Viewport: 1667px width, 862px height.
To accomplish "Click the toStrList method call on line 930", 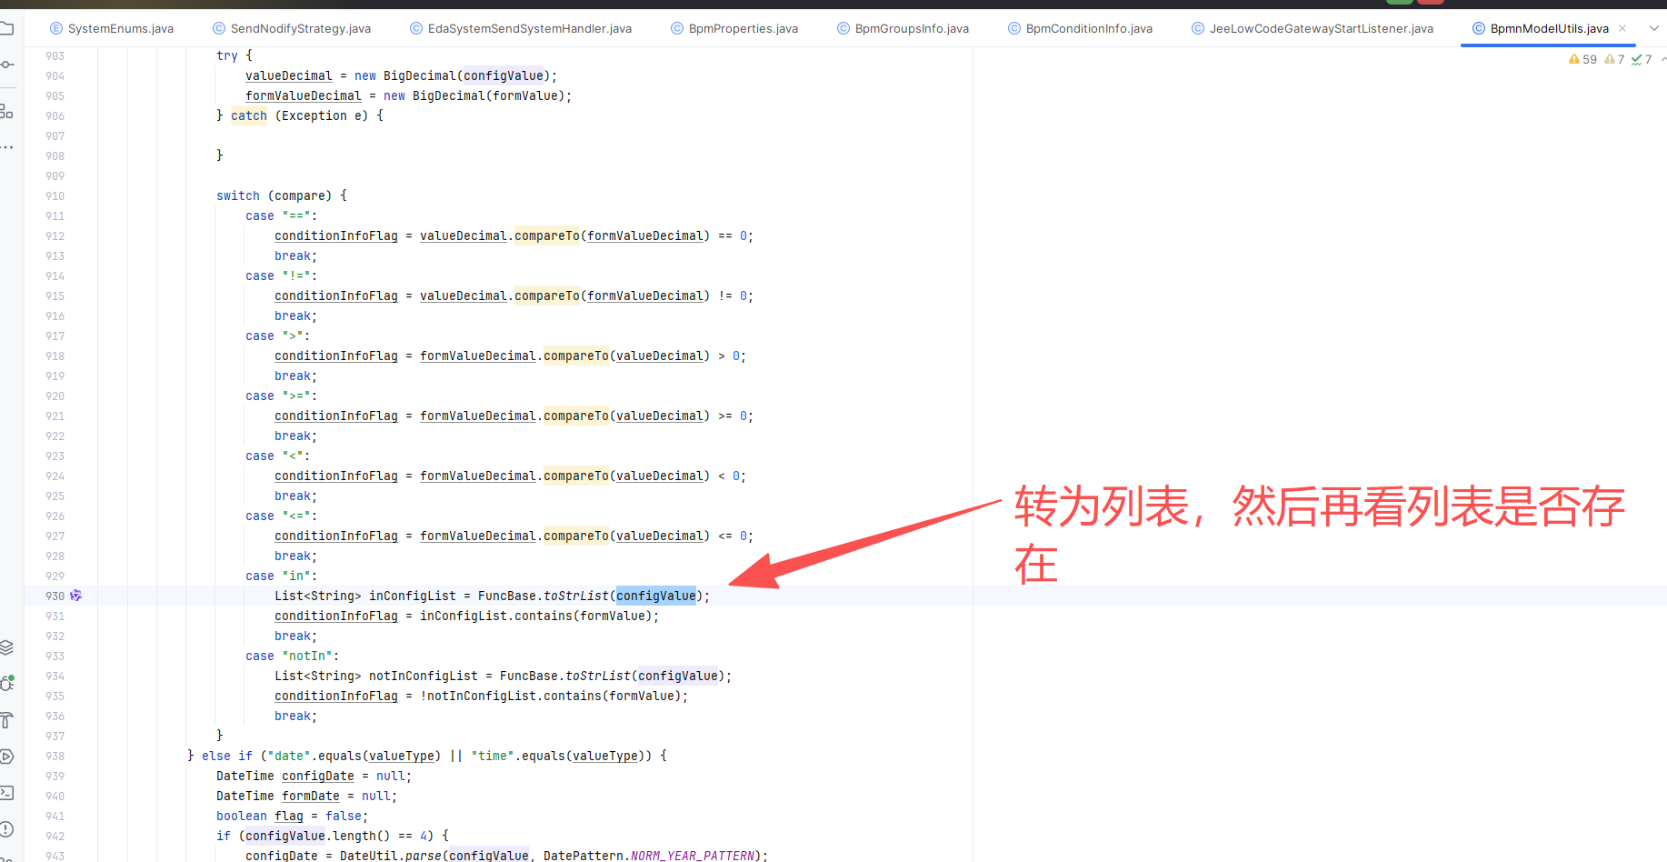I will coord(575,596).
